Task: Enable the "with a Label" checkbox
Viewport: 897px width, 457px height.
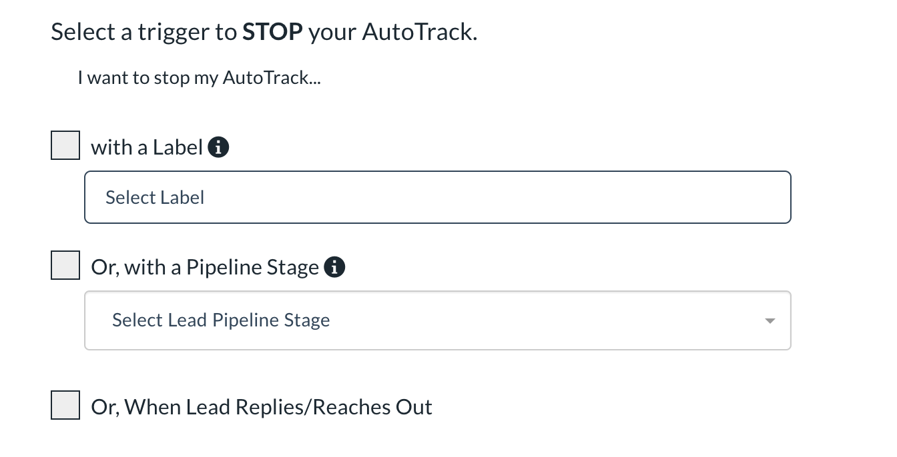Action: tap(65, 145)
